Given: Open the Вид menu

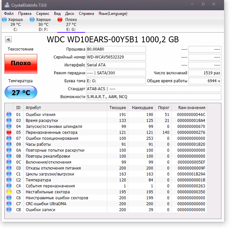Looking at the screenshot, I should [57, 14].
